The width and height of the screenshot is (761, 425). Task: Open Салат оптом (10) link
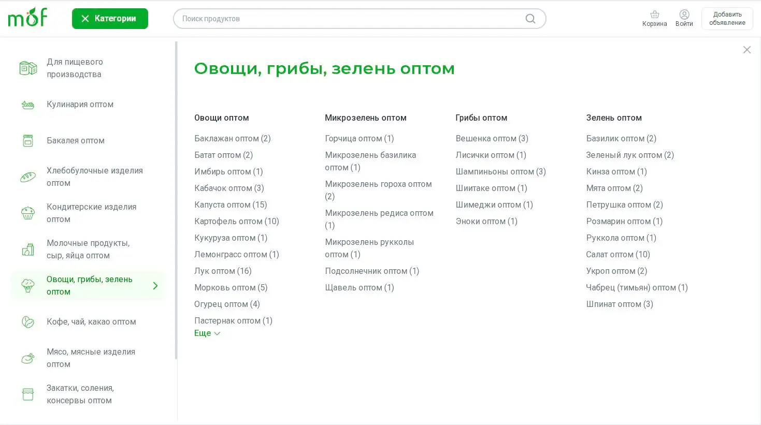click(618, 254)
